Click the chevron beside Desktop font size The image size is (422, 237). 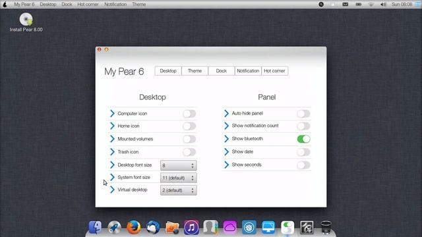(x=112, y=165)
